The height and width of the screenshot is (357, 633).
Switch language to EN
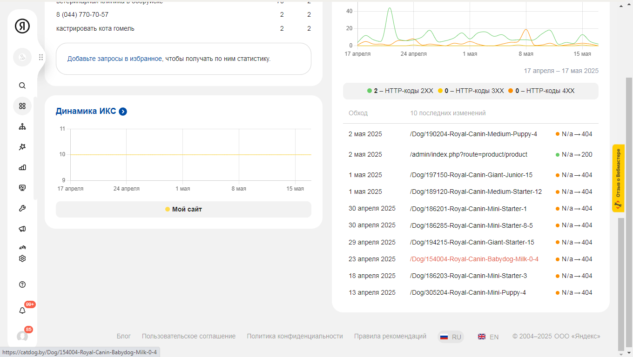pos(488,337)
